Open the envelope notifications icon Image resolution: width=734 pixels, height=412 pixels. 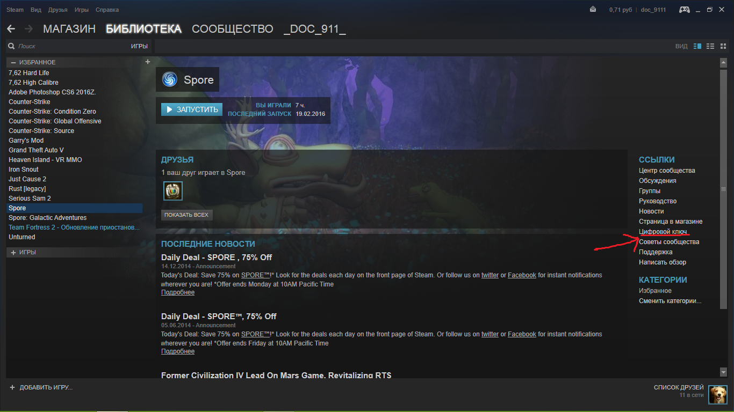click(593, 10)
